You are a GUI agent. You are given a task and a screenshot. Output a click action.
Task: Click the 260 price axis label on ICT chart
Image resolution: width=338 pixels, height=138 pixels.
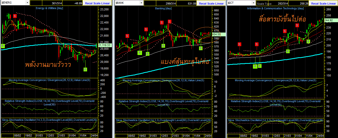click(329, 9)
